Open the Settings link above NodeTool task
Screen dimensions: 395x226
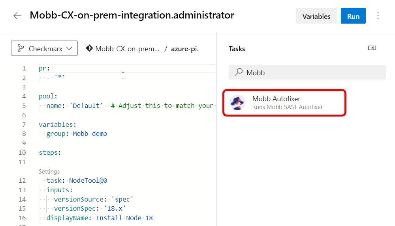point(49,172)
